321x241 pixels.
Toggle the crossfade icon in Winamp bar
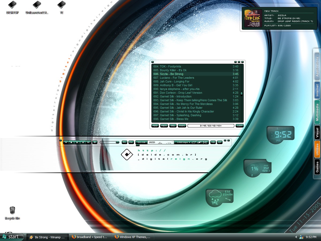pos(200,142)
